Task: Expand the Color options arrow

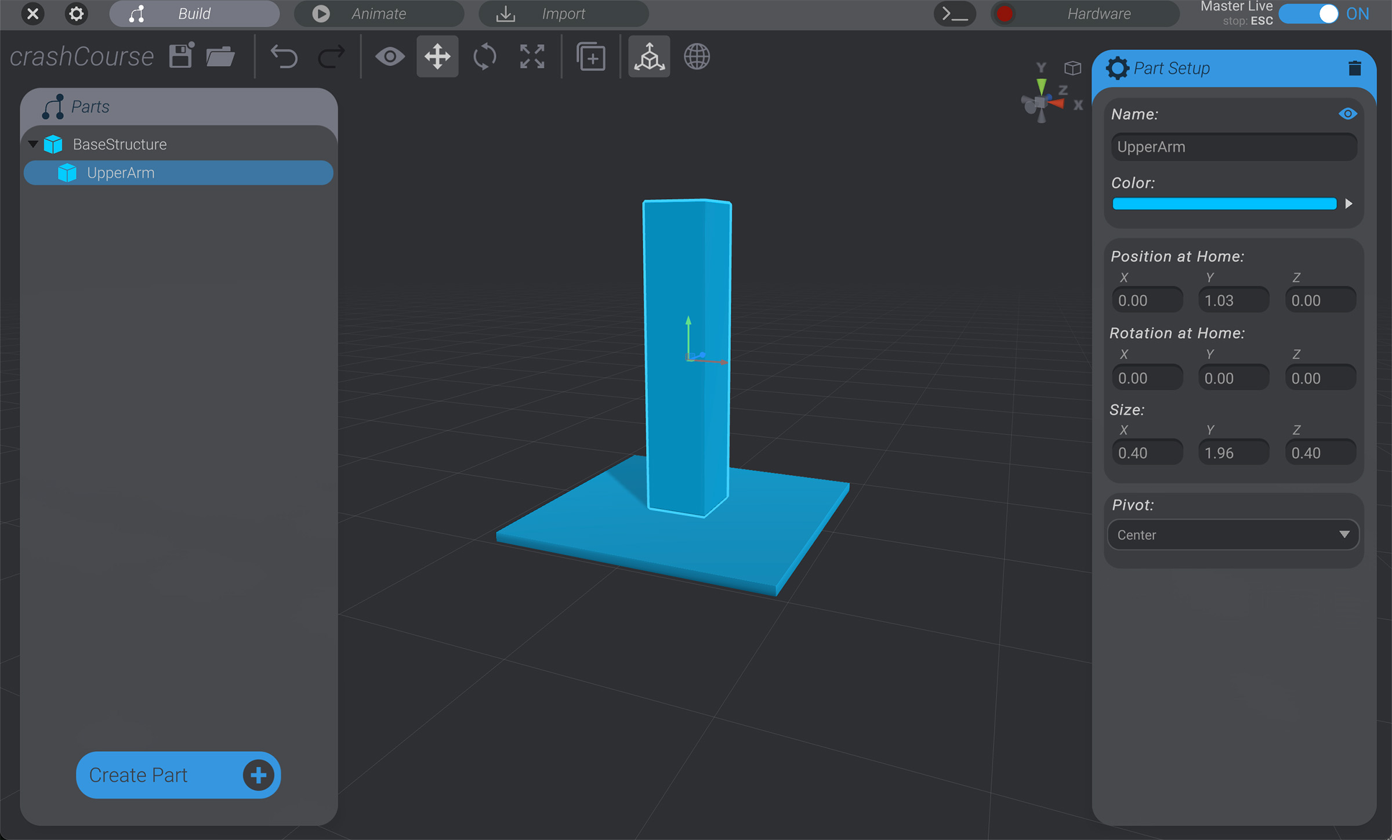Action: 1349,204
